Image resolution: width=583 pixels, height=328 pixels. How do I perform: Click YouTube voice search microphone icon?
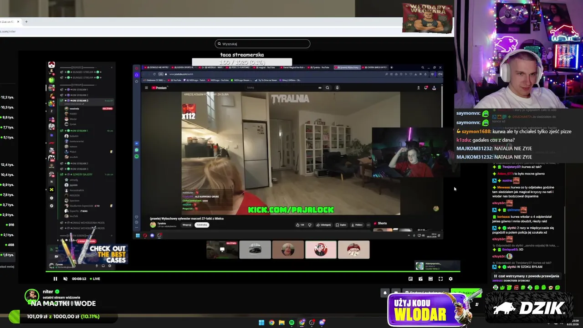pos(337,88)
